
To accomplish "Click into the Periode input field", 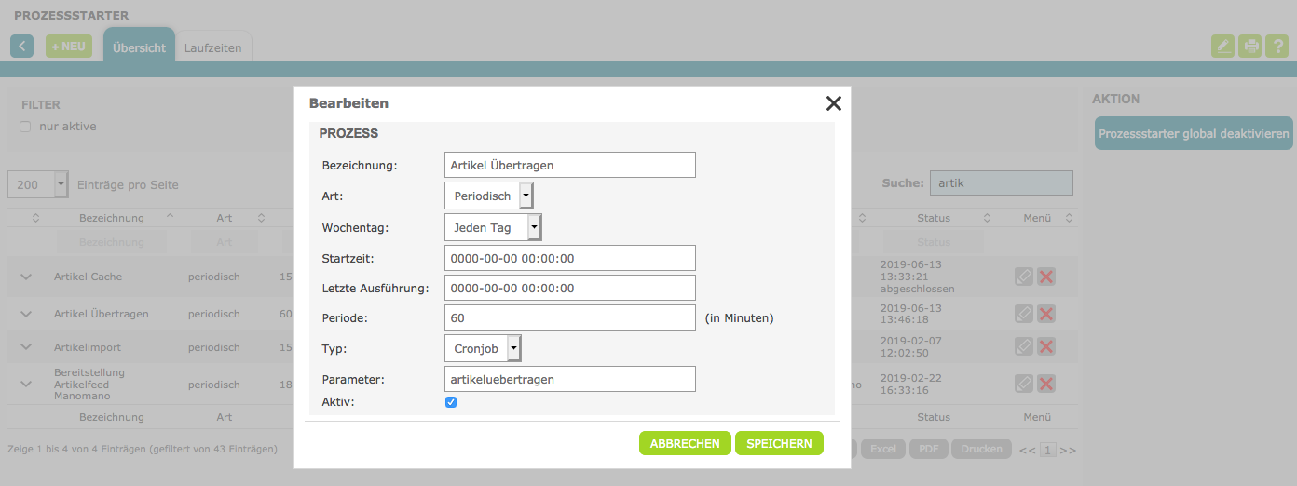I will [570, 317].
